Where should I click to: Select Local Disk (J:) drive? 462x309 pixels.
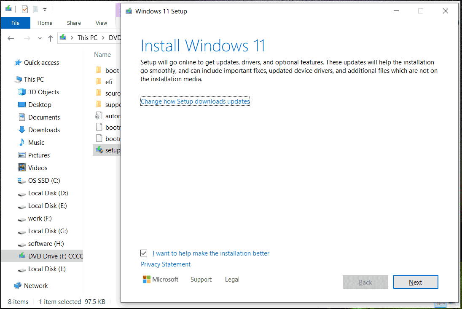click(47, 269)
